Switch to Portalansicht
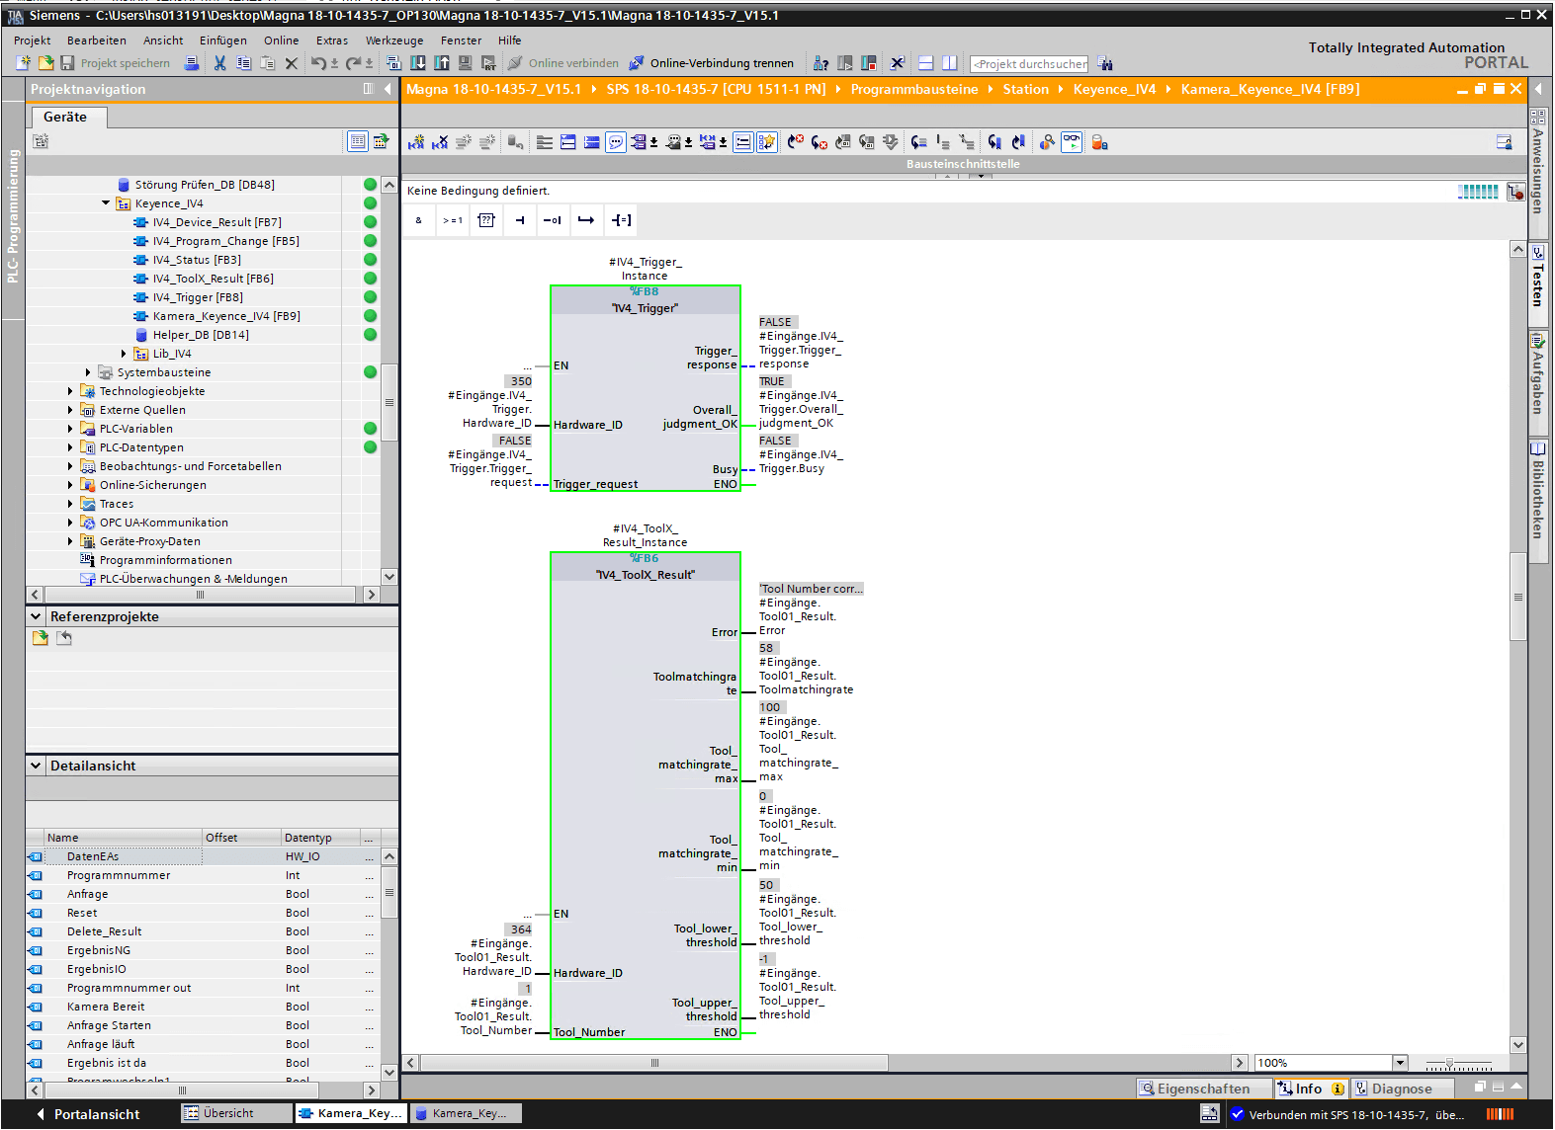This screenshot has width=1555, height=1130. [x=89, y=1114]
